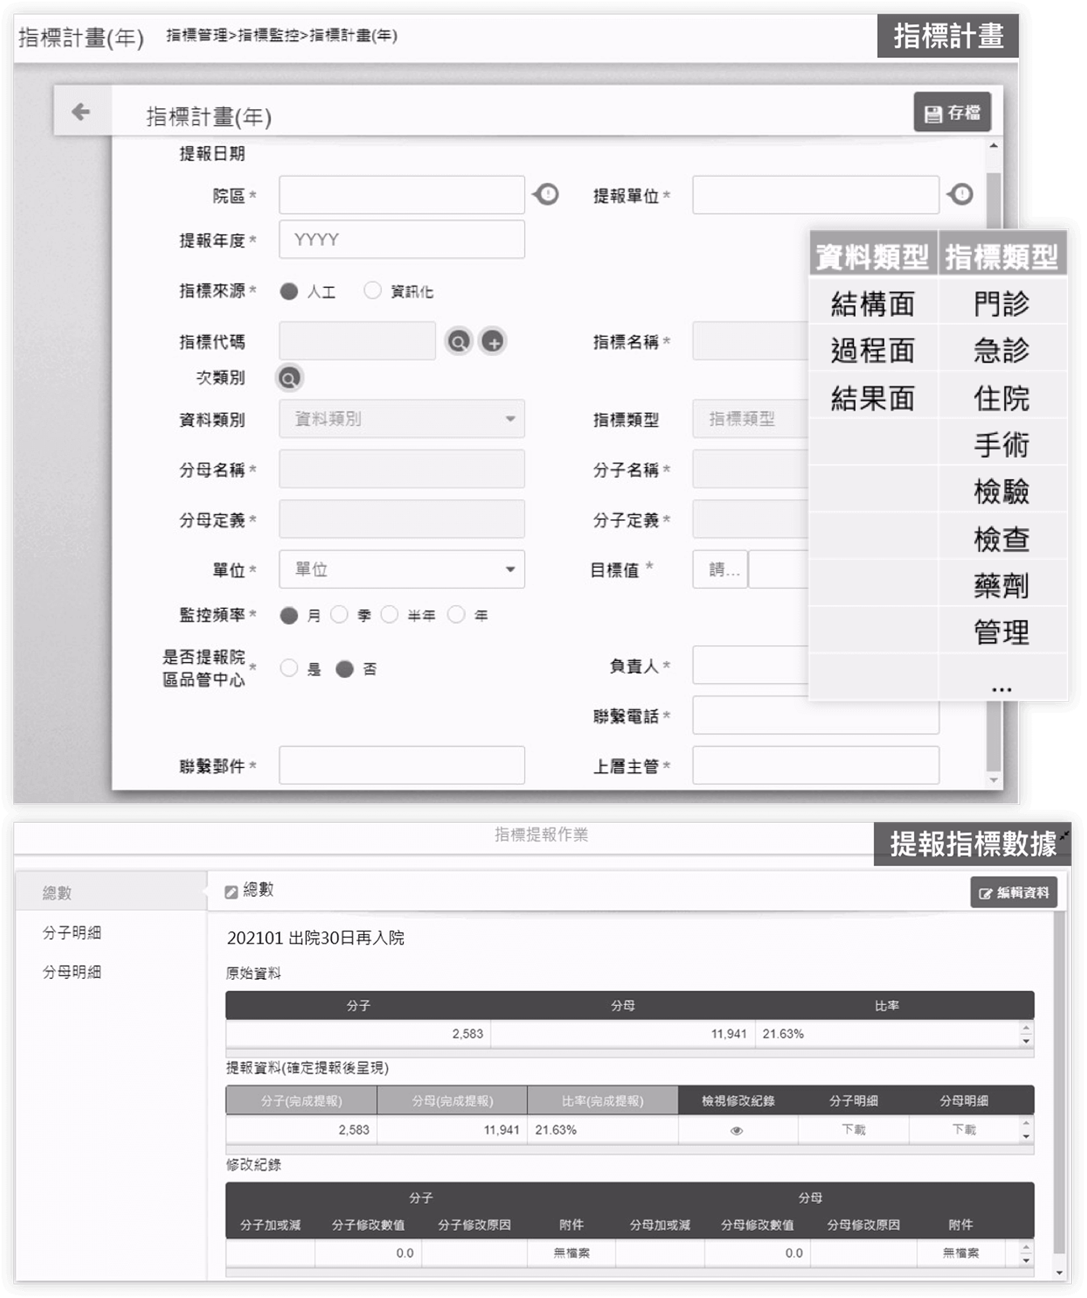Click the 次類別 search icon
This screenshot has width=1087, height=1298.
289,378
